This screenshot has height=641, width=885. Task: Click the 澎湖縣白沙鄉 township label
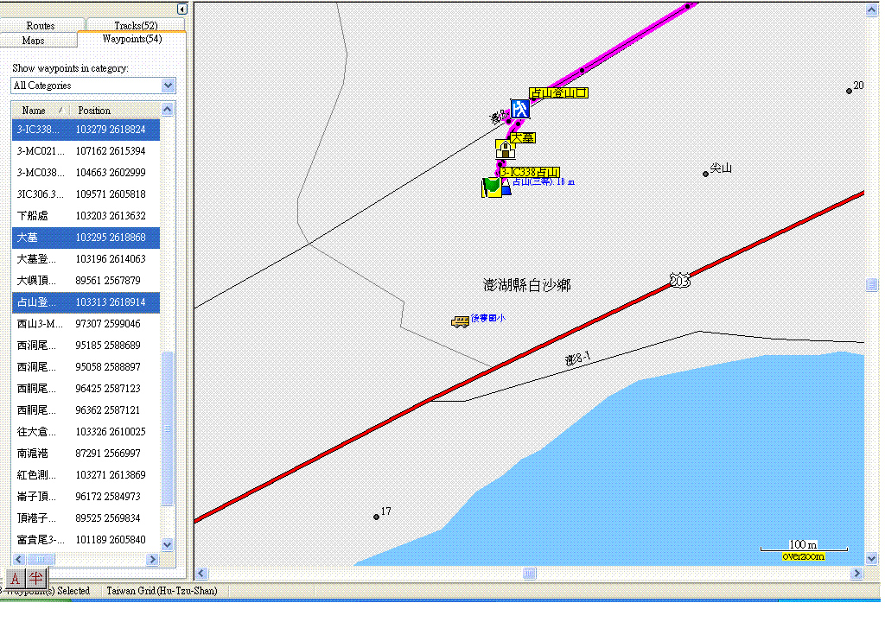(x=526, y=285)
